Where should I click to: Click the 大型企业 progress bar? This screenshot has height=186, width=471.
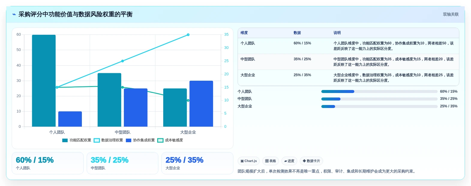tap(379, 106)
